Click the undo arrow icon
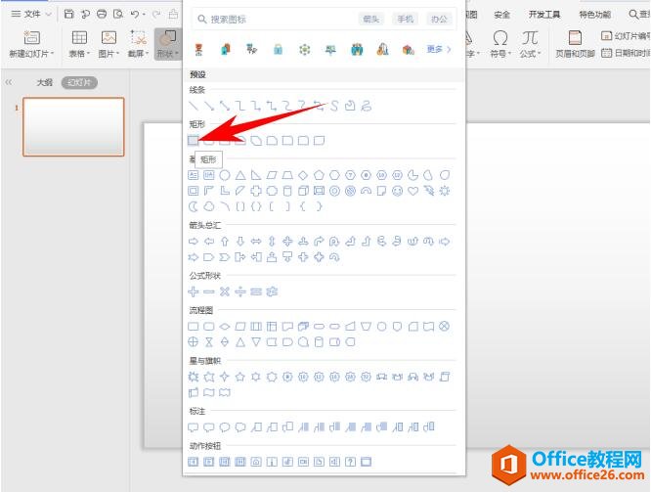651x492 pixels. tap(135, 14)
